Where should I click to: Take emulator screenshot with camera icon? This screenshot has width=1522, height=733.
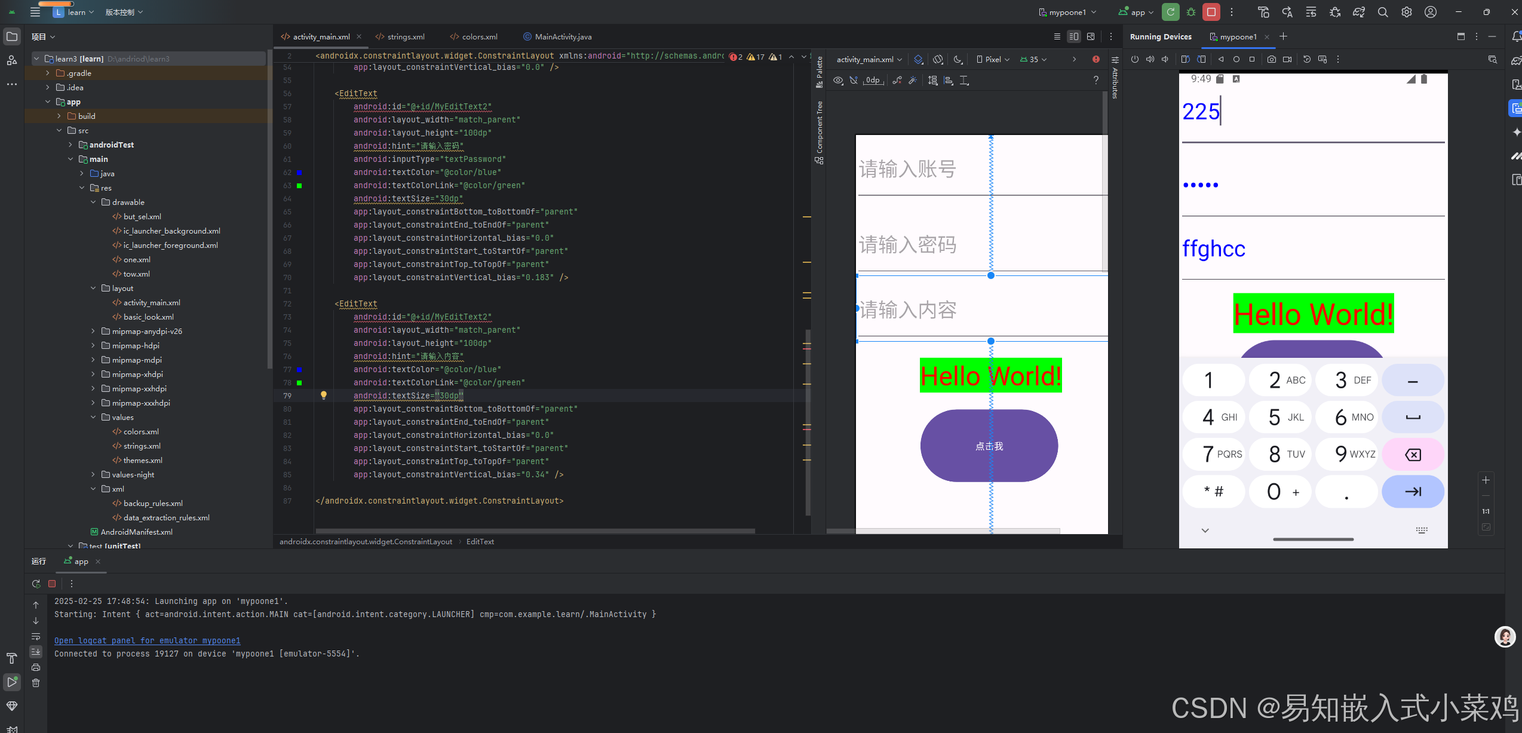1272,59
